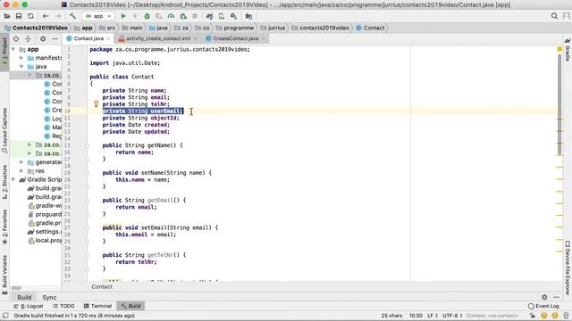
Task: Click the Save All floppy icon
Action: [19, 16]
